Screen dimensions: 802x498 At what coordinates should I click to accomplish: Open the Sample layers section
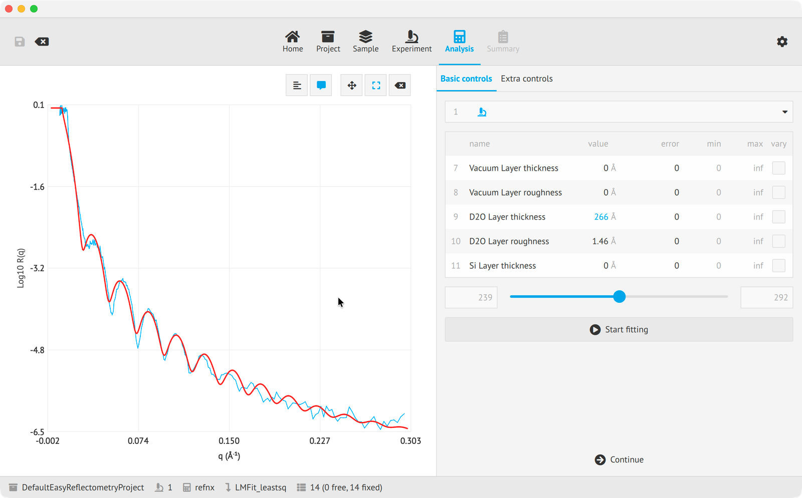pyautogui.click(x=365, y=42)
